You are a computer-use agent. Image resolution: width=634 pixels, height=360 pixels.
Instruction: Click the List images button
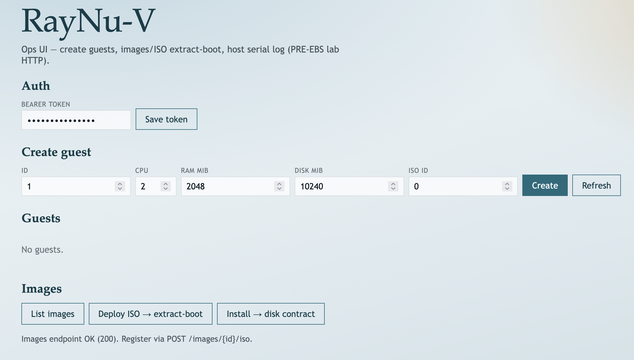point(53,314)
